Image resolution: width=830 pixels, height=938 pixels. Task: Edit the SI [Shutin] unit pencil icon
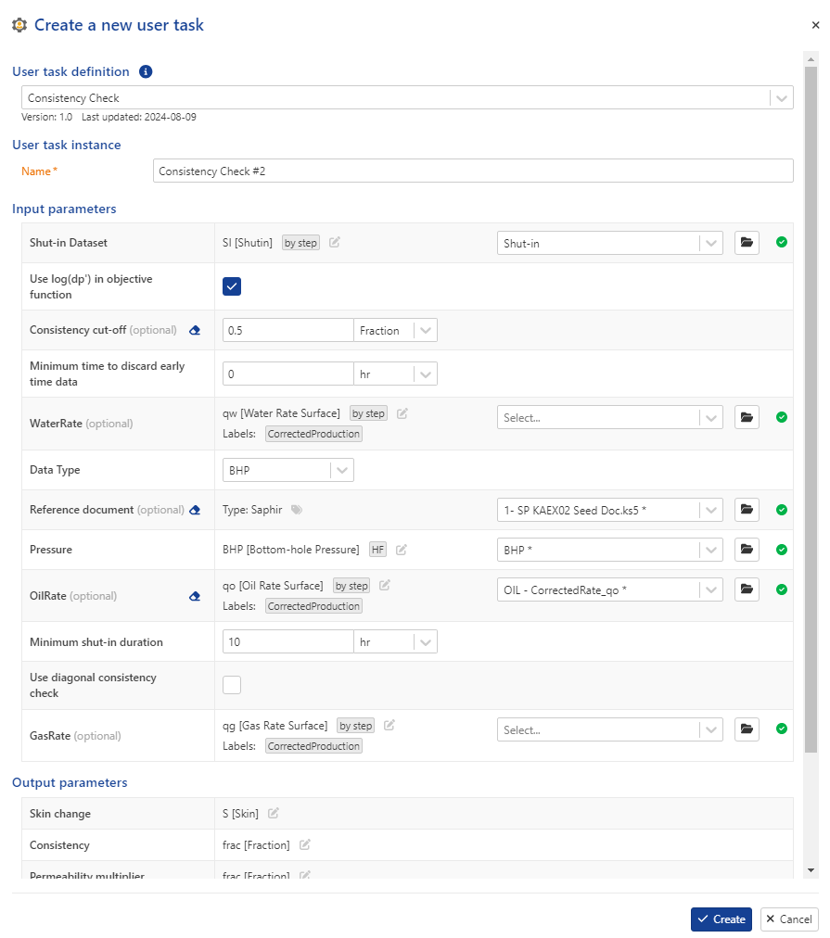click(x=335, y=242)
